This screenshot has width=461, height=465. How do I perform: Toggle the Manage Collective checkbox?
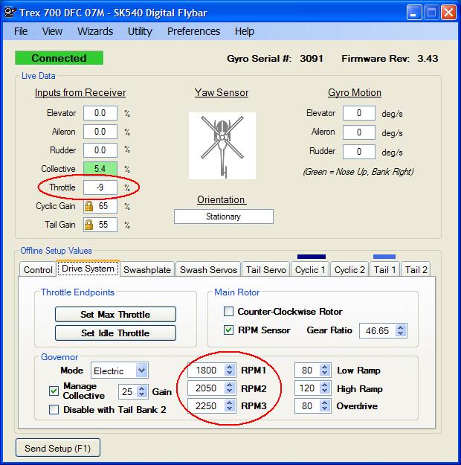click(54, 391)
